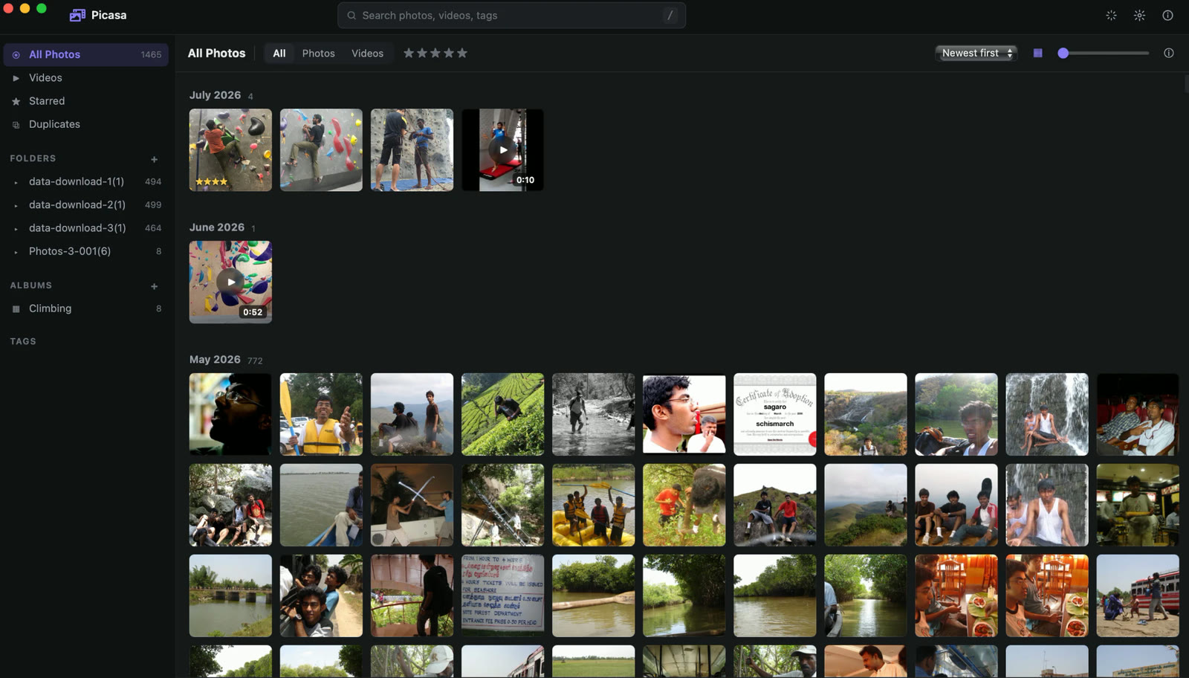This screenshot has width=1189, height=678.
Task: Expand the Photos-3-001(6) folder
Action: [x=16, y=252]
